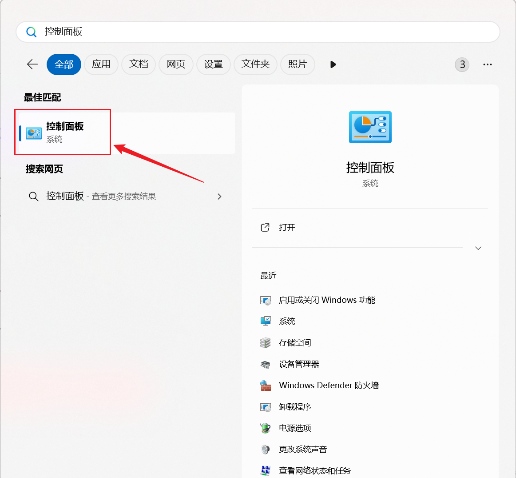Switch to the 网页 filter tab
This screenshot has width=516, height=478.
tap(176, 64)
